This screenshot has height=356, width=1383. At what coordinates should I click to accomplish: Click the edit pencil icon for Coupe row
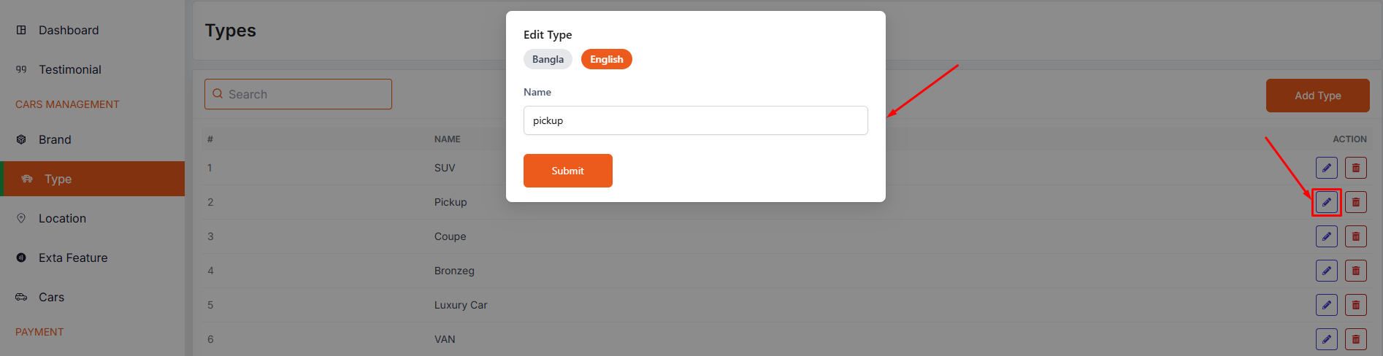coord(1326,236)
